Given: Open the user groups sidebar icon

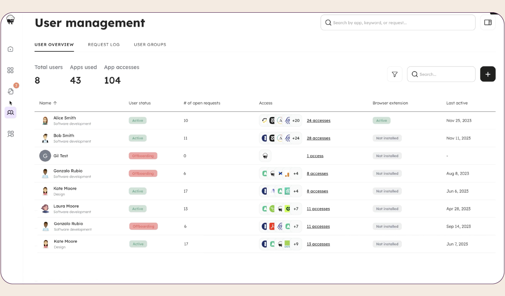Looking at the screenshot, I should click(x=10, y=134).
